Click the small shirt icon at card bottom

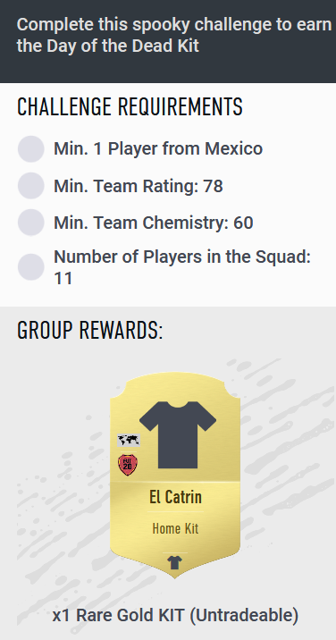point(175,562)
